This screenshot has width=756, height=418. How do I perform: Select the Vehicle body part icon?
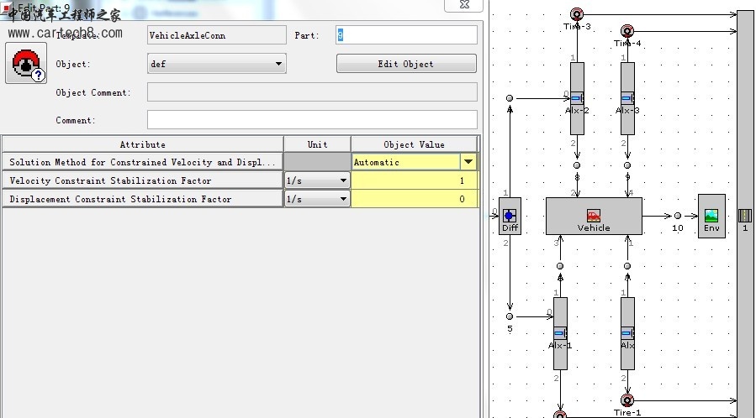tap(594, 215)
